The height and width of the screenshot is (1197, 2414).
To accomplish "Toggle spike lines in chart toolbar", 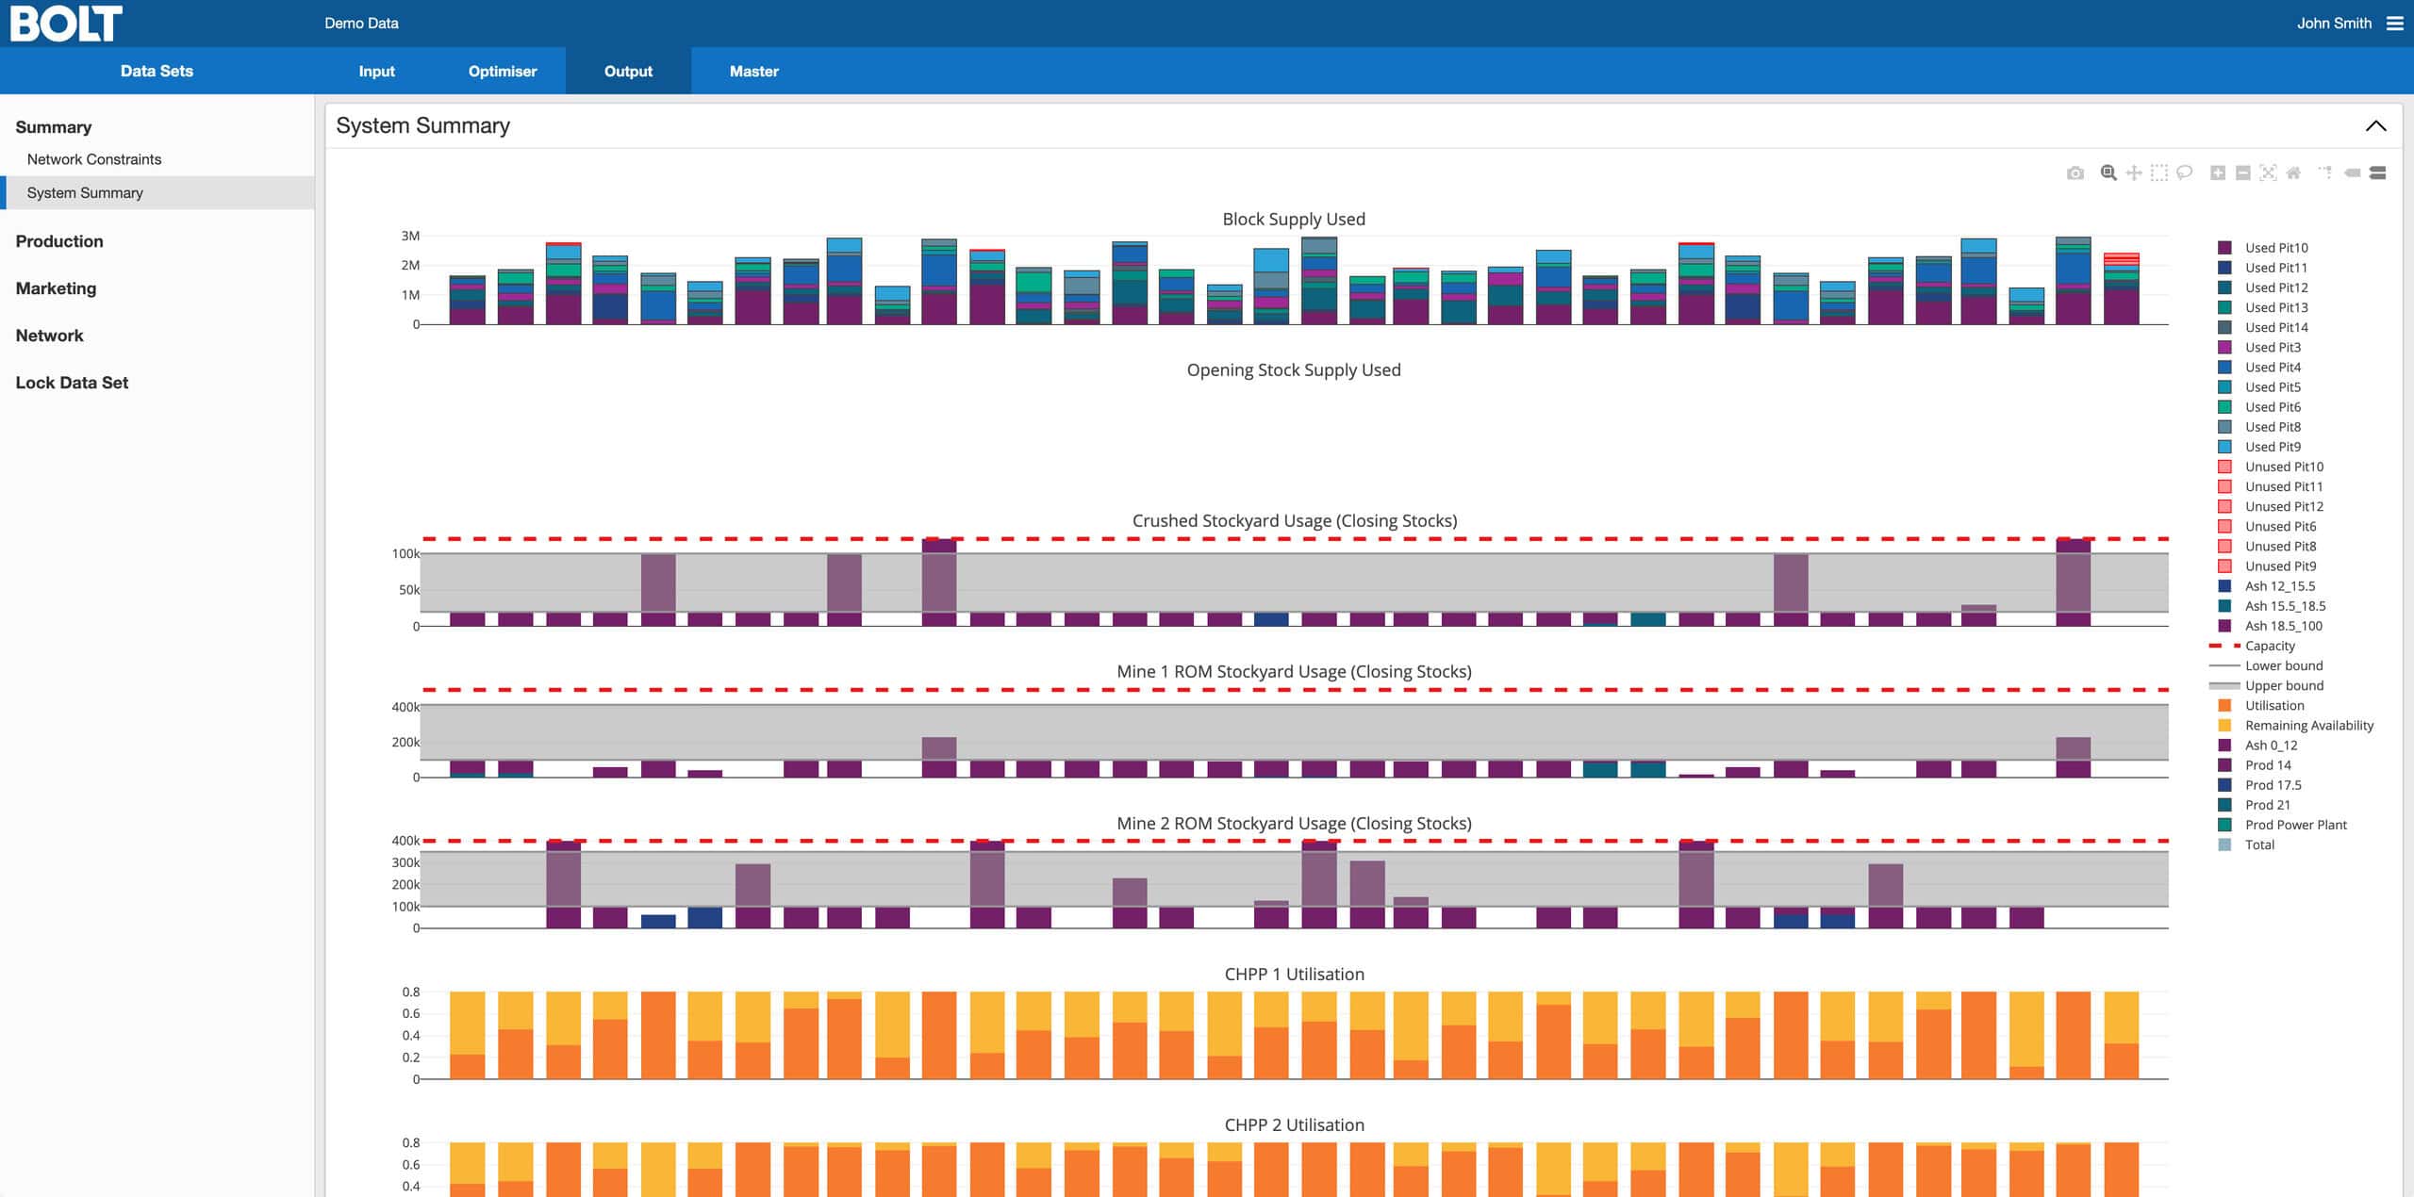I will click(2325, 173).
